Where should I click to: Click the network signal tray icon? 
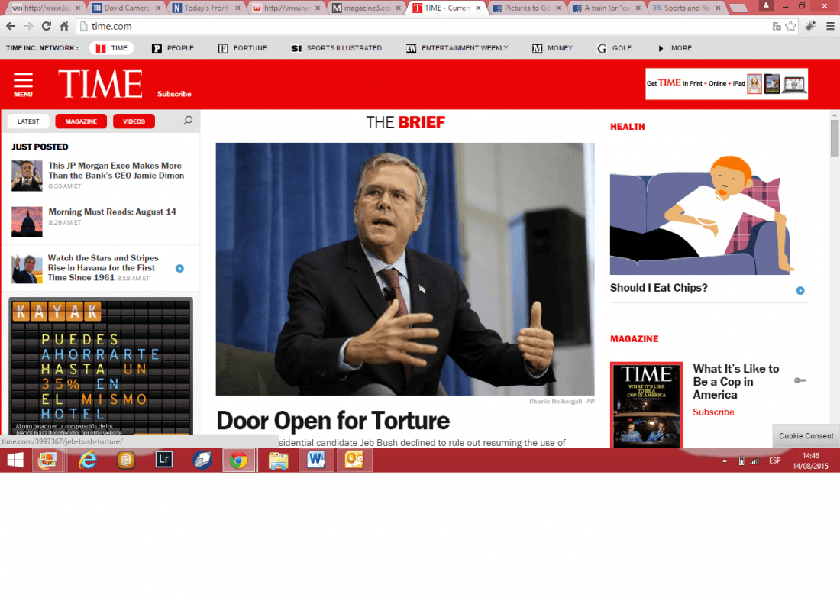point(754,460)
